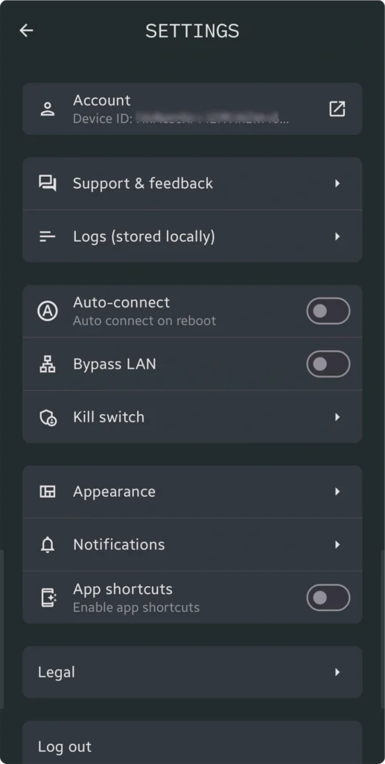This screenshot has height=764, width=385.
Task: Click the blurred Device ID text
Action: click(x=212, y=119)
